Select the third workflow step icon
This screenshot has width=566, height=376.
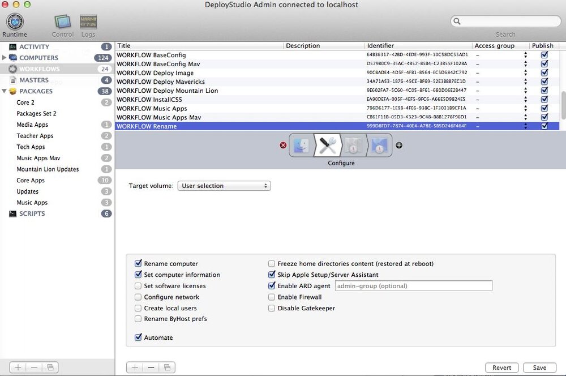[353, 145]
